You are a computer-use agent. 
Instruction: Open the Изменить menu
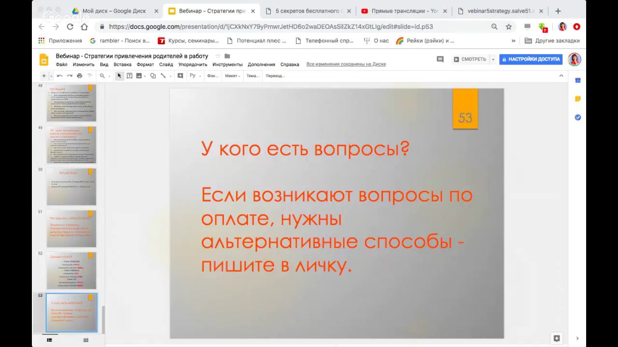(84, 65)
